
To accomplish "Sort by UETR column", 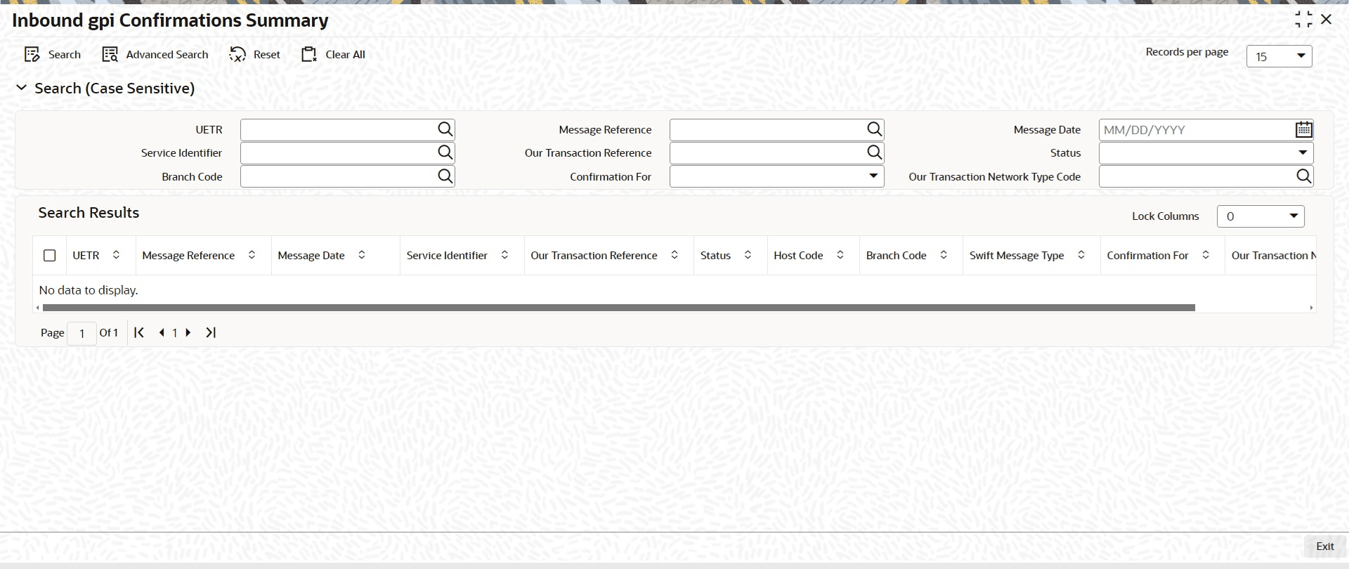I will [x=116, y=255].
